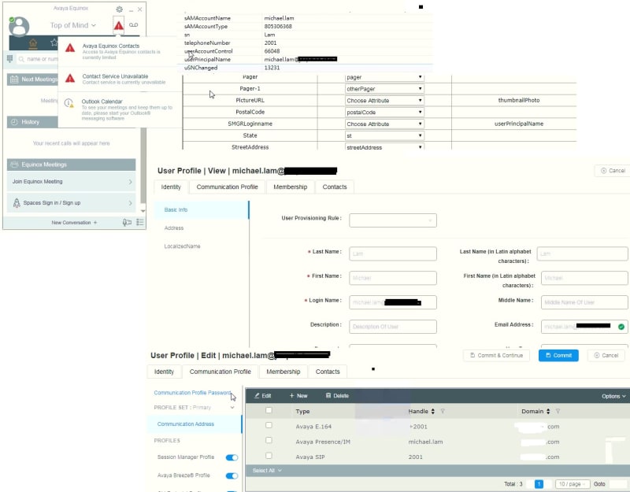Open the list view icon in Equinox bottom bar

140,222
